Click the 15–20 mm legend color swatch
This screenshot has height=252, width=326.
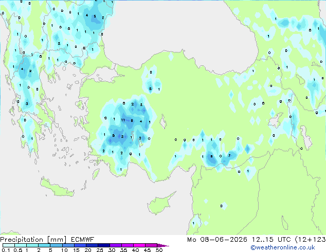(x=80, y=245)
